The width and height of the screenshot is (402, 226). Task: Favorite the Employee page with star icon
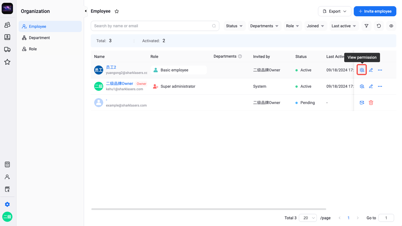tap(117, 11)
